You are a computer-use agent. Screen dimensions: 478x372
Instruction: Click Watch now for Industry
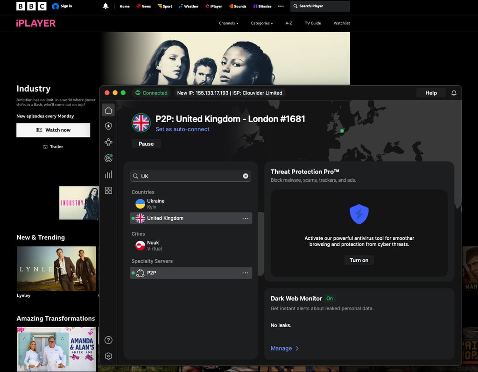pyautogui.click(x=53, y=130)
